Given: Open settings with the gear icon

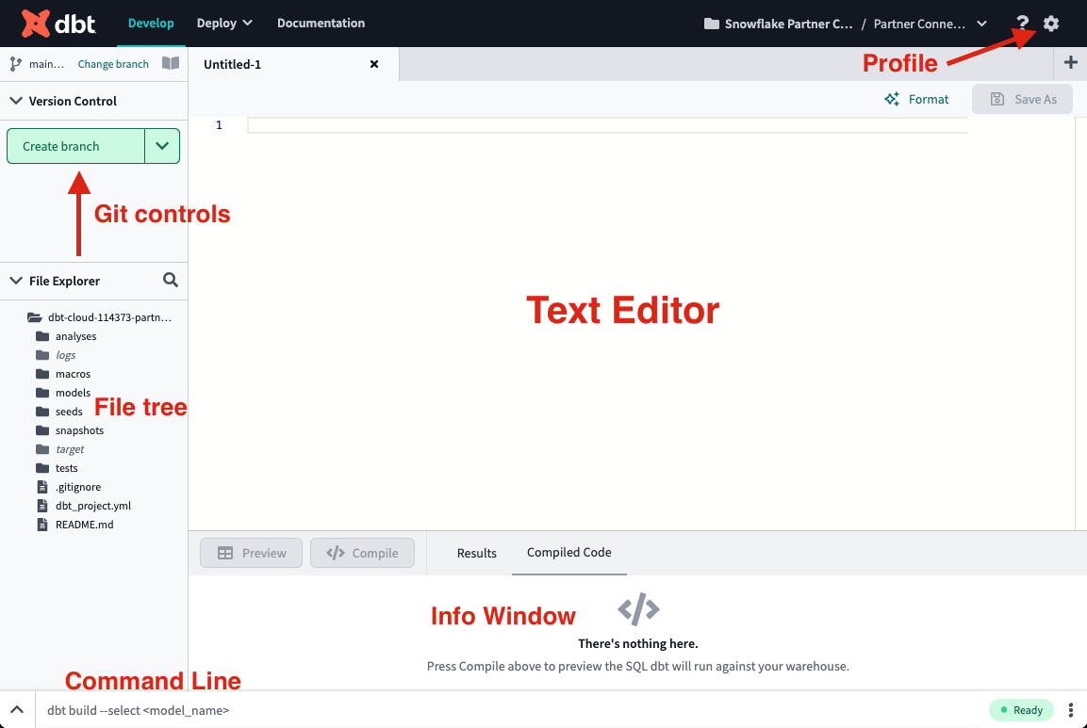Looking at the screenshot, I should point(1050,24).
